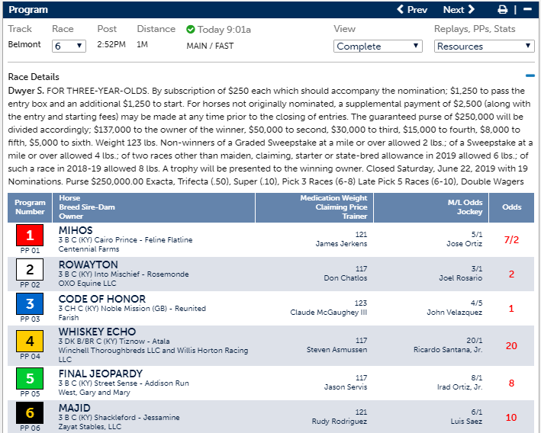The image size is (541, 433).
Task: Collapse the Race Details section
Action: point(530,76)
